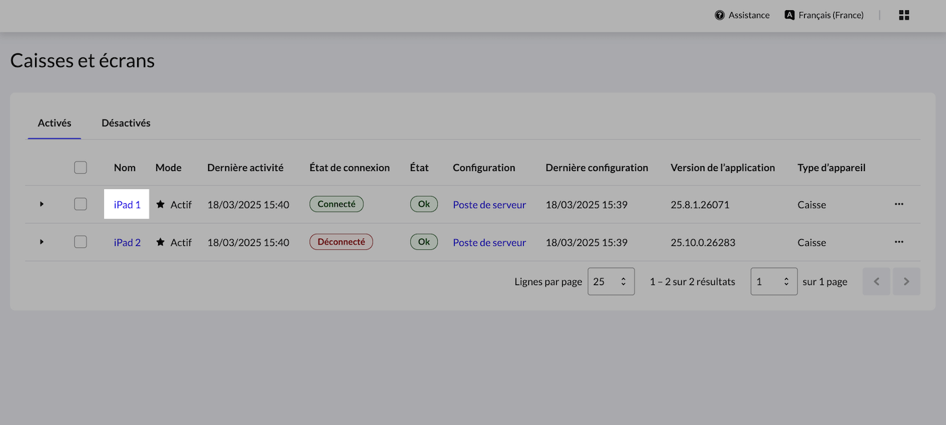Tick the checkbox for iPad 2
The width and height of the screenshot is (946, 425).
(x=80, y=242)
